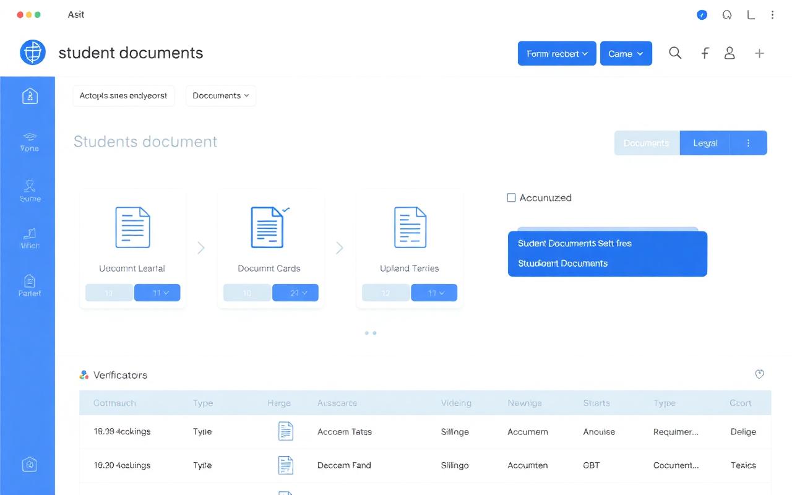Select the Which sidebar icon
Image resolution: width=792 pixels, height=495 pixels.
point(30,233)
